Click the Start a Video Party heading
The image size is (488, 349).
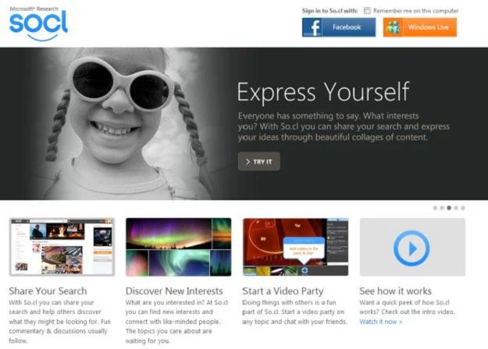284,291
